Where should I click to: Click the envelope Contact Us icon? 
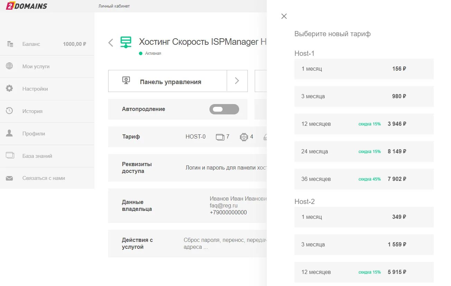click(x=9, y=178)
